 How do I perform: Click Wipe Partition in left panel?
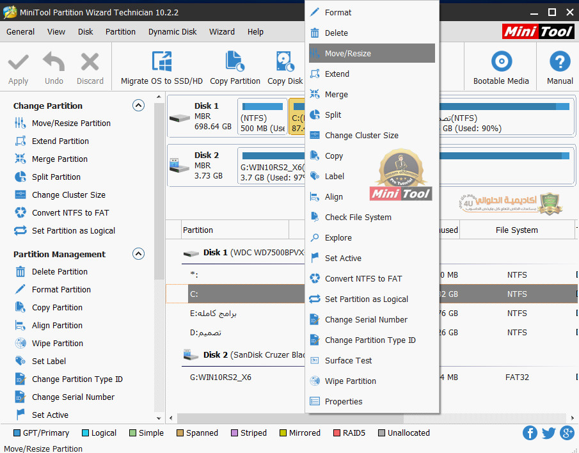pos(58,344)
